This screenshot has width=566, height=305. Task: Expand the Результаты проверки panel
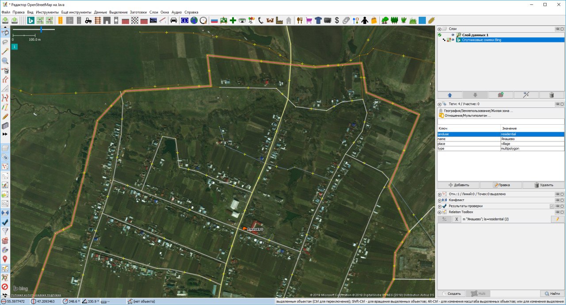point(440,206)
